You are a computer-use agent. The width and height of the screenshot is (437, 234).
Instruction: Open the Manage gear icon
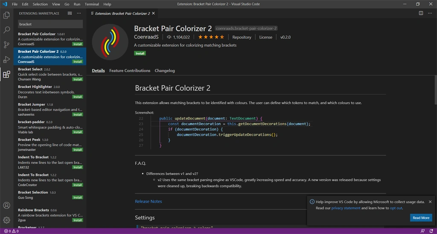pyautogui.click(x=6, y=220)
